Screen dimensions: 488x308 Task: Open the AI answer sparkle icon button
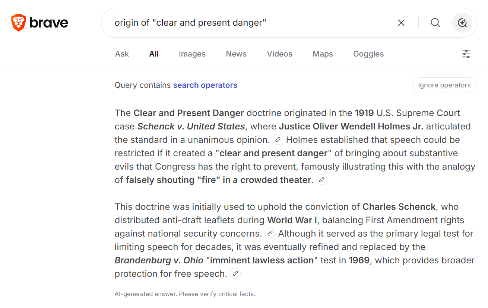pos(462,23)
